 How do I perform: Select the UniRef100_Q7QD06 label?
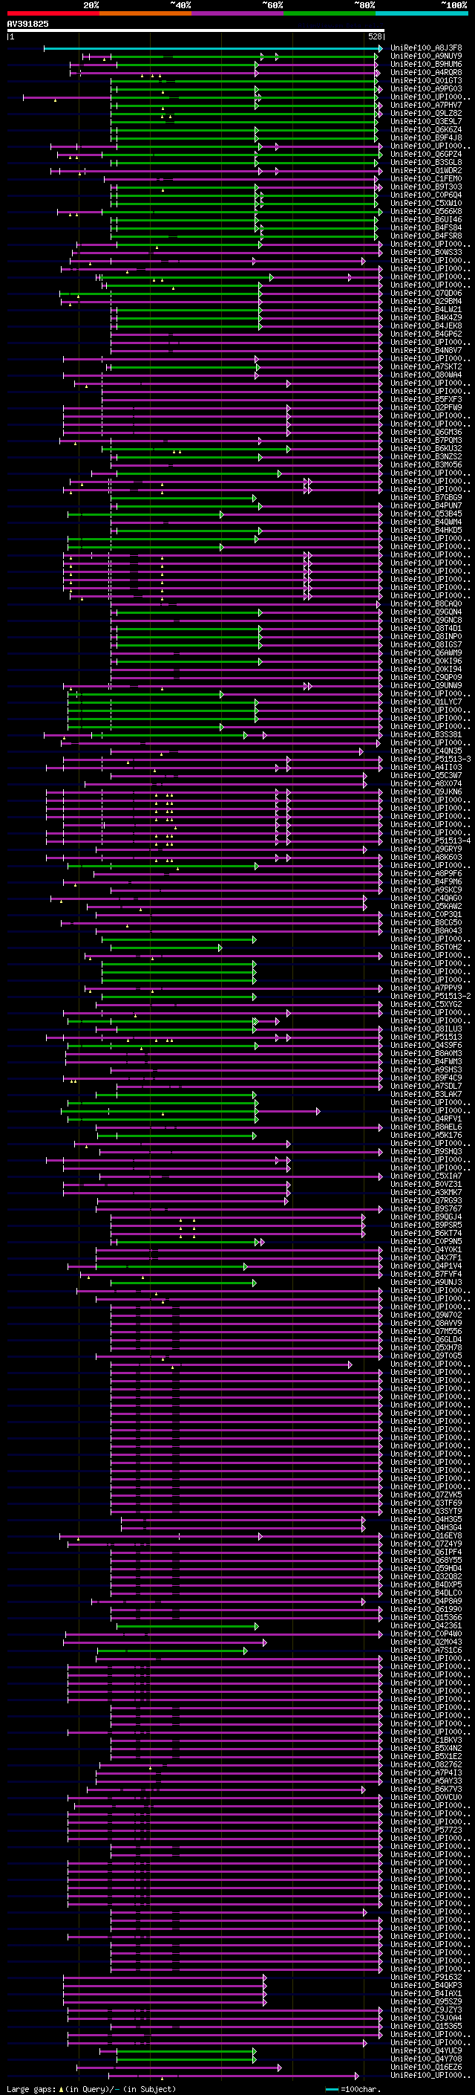point(426,293)
